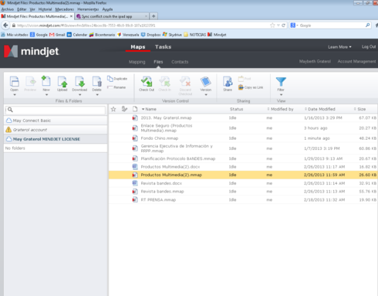The image size is (378, 296).
Task: Click the Share icon
Action: [228, 81]
